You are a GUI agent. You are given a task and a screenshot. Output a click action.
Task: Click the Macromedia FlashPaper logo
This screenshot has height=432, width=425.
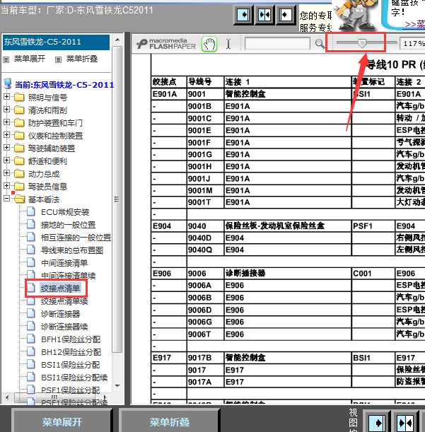pos(166,44)
